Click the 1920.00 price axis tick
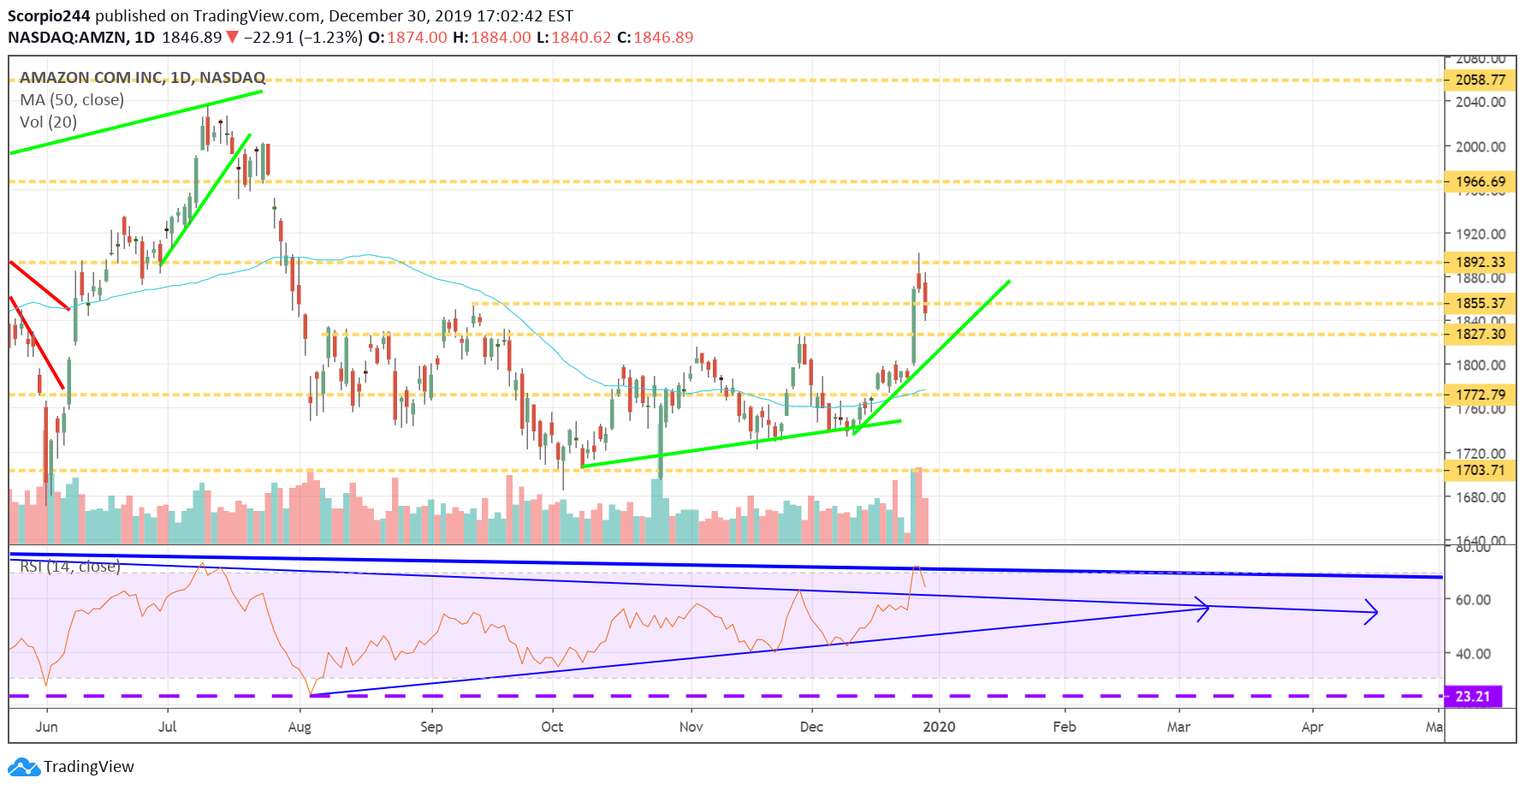 [1480, 234]
